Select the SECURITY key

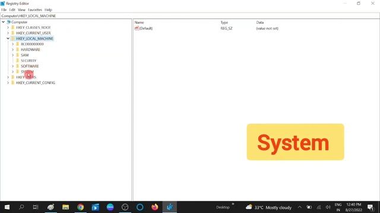(28, 60)
